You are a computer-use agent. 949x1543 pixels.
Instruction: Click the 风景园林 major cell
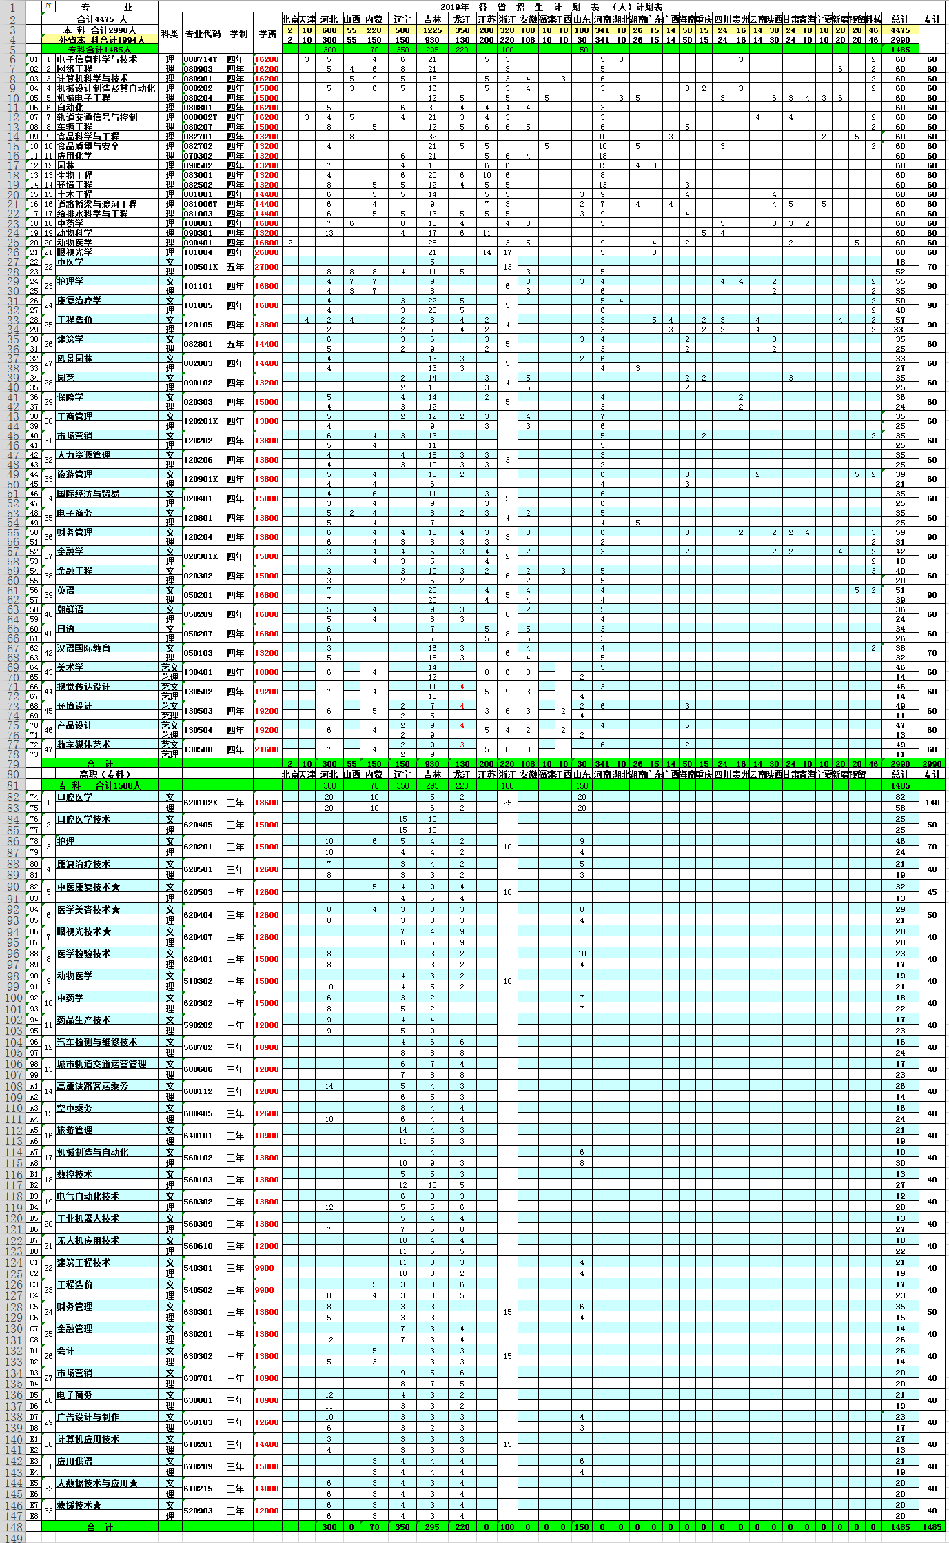coord(107,359)
